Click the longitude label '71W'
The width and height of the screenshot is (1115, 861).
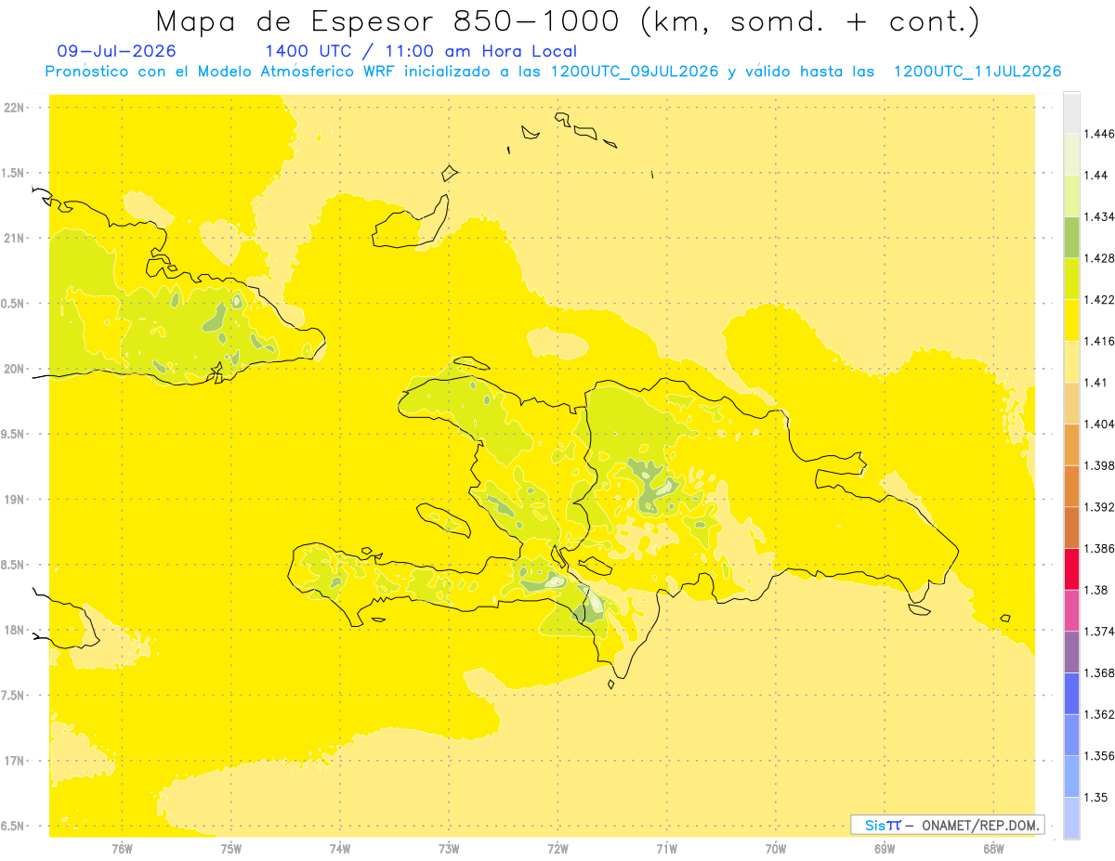(x=666, y=849)
